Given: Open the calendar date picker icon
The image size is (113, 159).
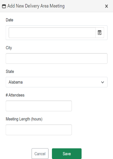Looking at the screenshot, I should [100, 33].
